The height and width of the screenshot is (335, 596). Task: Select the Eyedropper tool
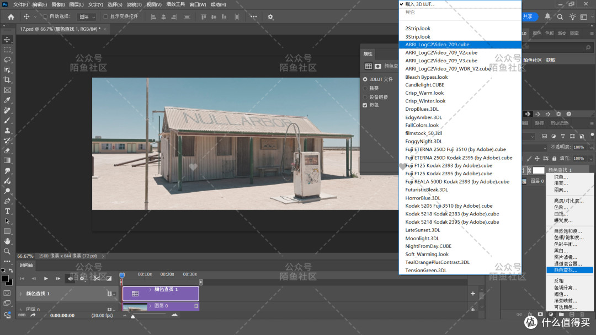7,100
